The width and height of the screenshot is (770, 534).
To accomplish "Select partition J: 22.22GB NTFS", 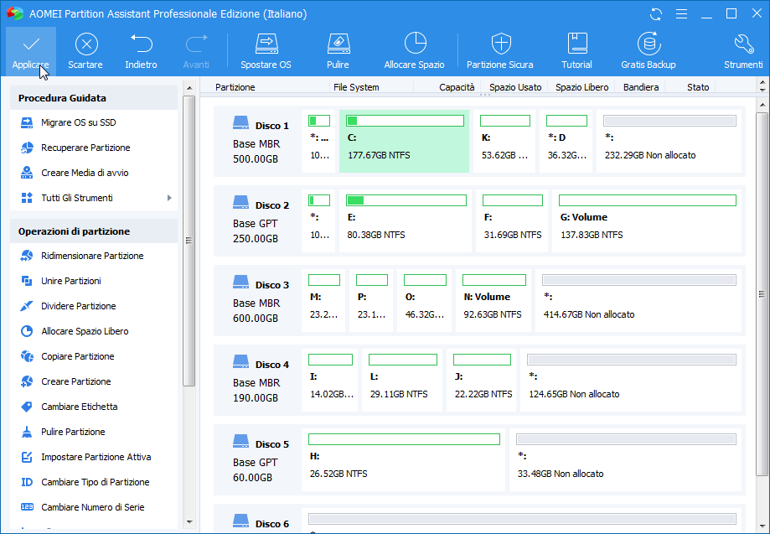I will (481, 381).
